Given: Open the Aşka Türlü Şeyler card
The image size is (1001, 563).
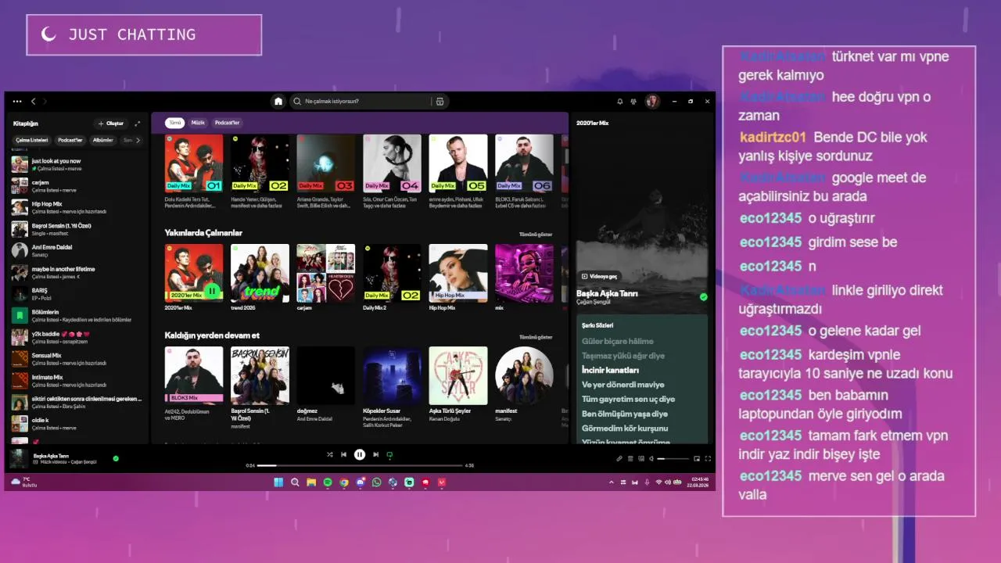Looking at the screenshot, I should pos(458,384).
